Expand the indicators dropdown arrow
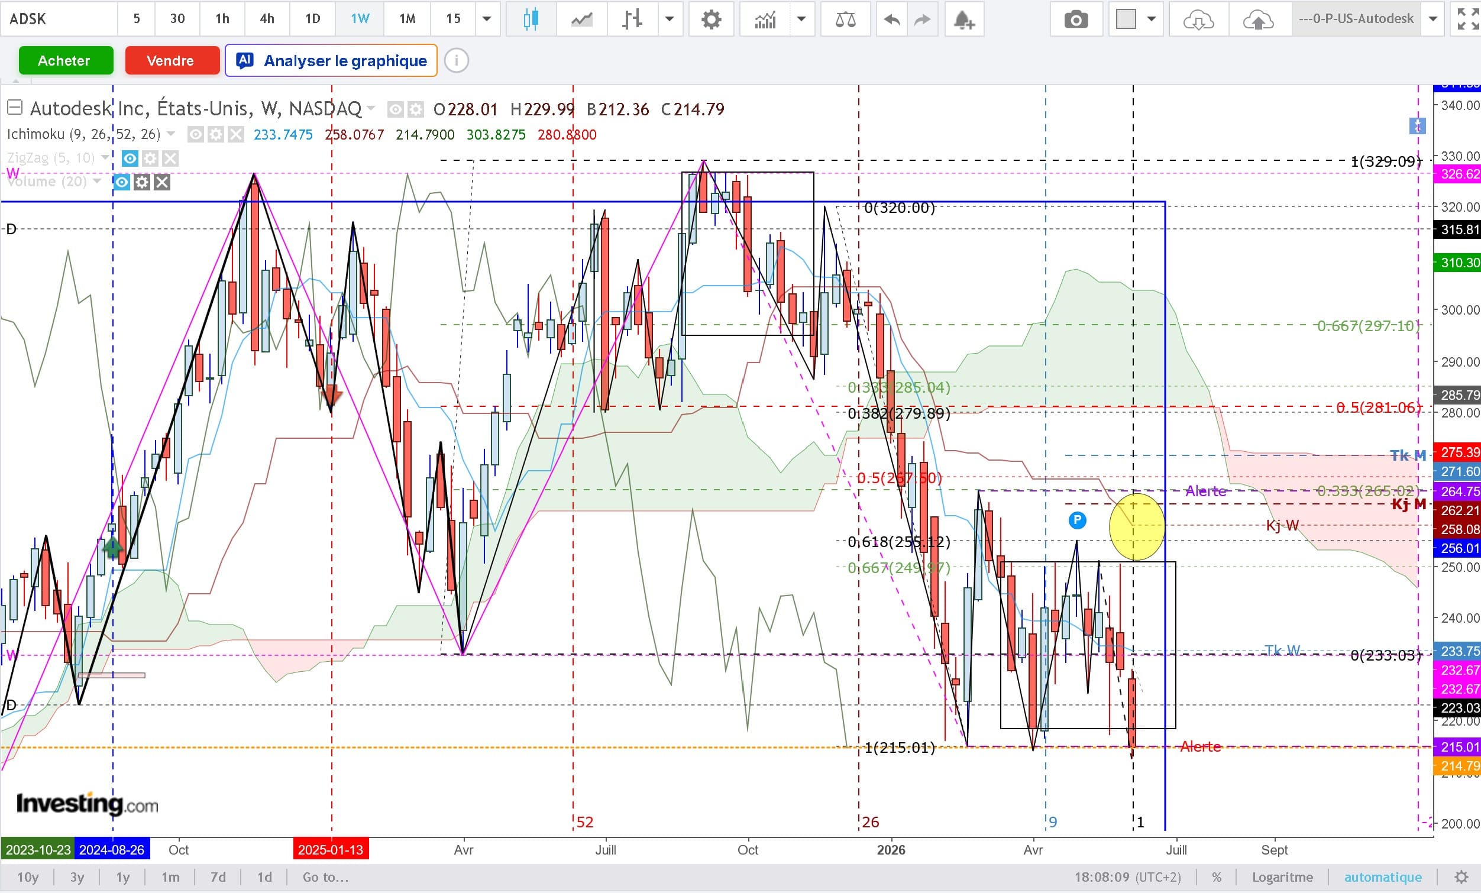Image resolution: width=1481 pixels, height=893 pixels. click(x=801, y=20)
